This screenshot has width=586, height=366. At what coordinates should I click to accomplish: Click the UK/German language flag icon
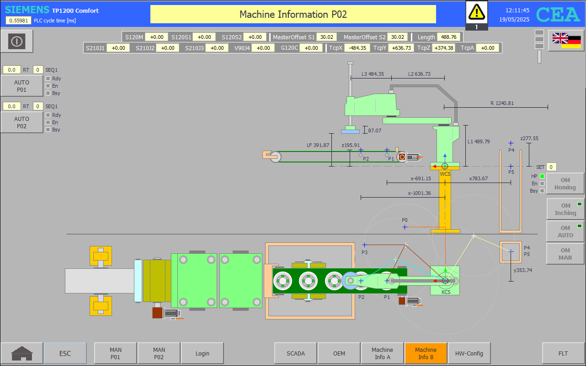[x=566, y=40]
